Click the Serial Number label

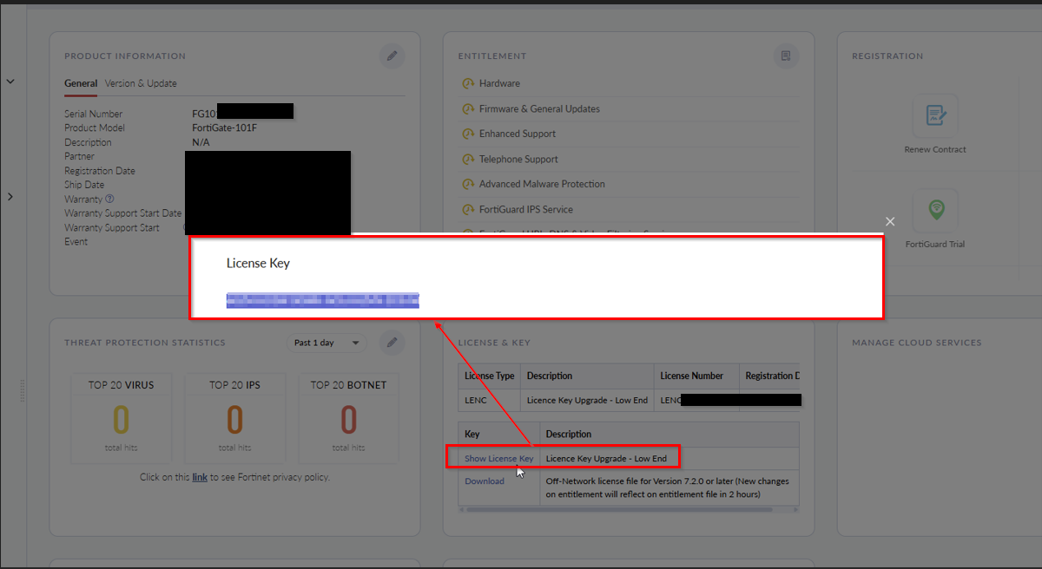(x=93, y=114)
